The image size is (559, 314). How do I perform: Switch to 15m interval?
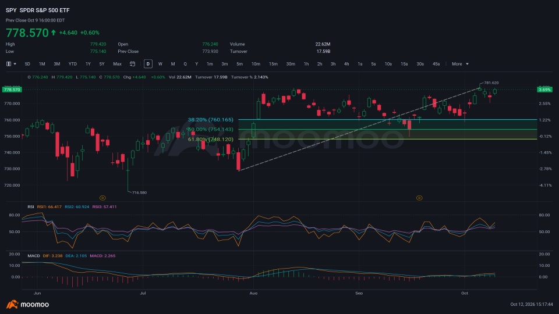(x=273, y=64)
